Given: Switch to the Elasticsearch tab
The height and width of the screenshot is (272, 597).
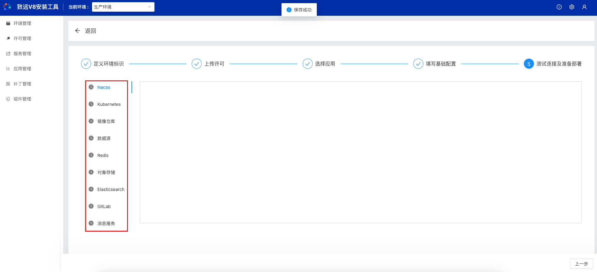Looking at the screenshot, I should 111,189.
